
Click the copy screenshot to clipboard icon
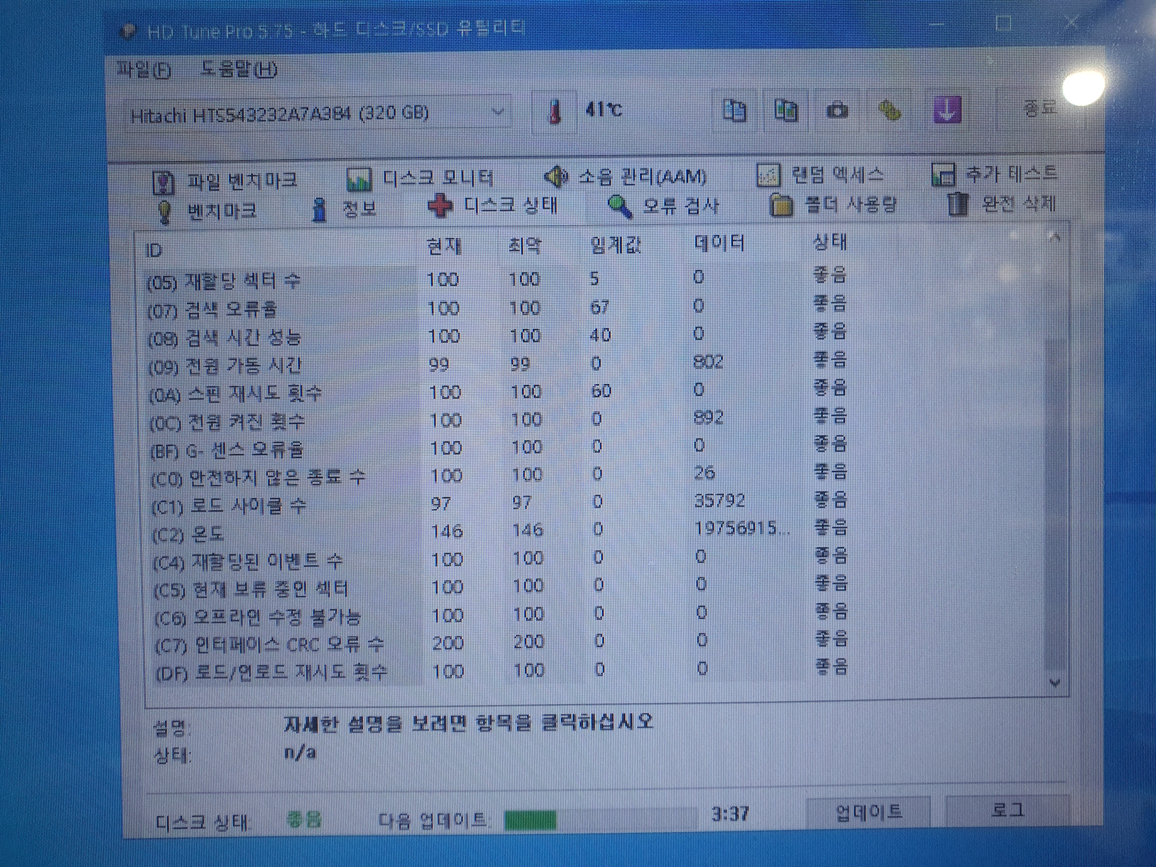coord(786,111)
